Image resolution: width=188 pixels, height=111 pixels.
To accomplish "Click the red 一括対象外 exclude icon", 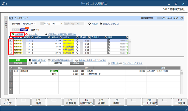I will 26,34.
